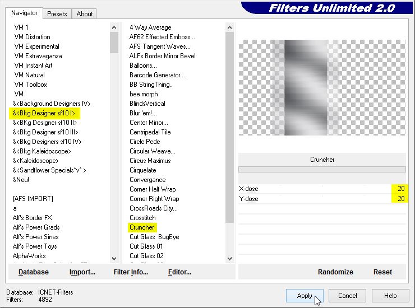Choose AF62 Effected Emboss... filter
415x308 pixels.
[162, 37]
